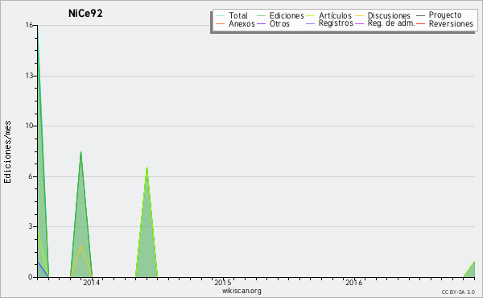Click the Reg. de adm. legend entry
483x298 pixels.
391,23
